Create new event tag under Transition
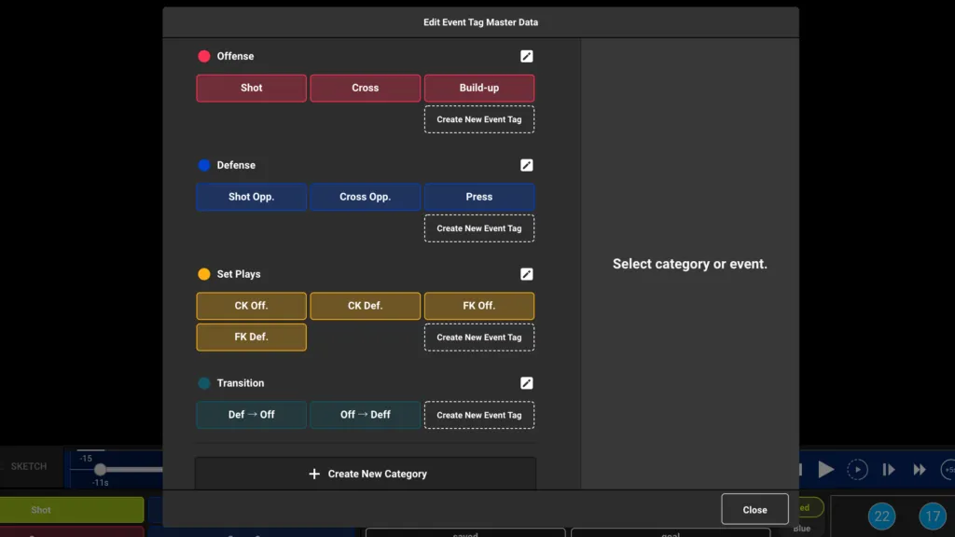This screenshot has width=955, height=537. pyautogui.click(x=479, y=415)
